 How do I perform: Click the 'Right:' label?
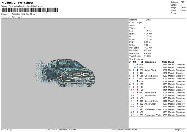[132, 34]
